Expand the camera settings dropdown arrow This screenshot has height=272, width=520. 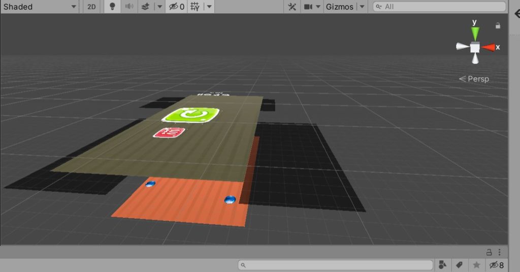(x=318, y=7)
